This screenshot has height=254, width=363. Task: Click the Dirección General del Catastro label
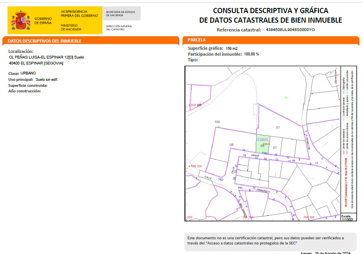pos(119,28)
